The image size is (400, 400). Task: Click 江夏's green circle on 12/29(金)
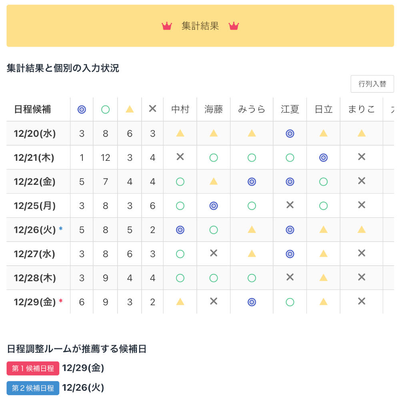(290, 302)
